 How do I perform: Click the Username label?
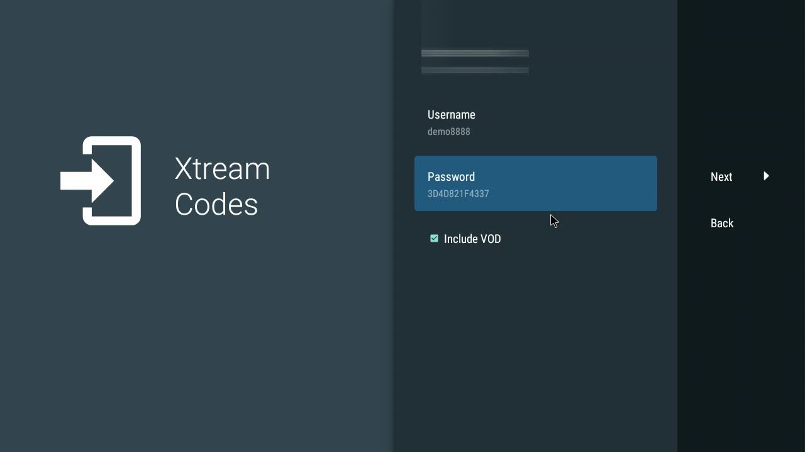coord(452,115)
